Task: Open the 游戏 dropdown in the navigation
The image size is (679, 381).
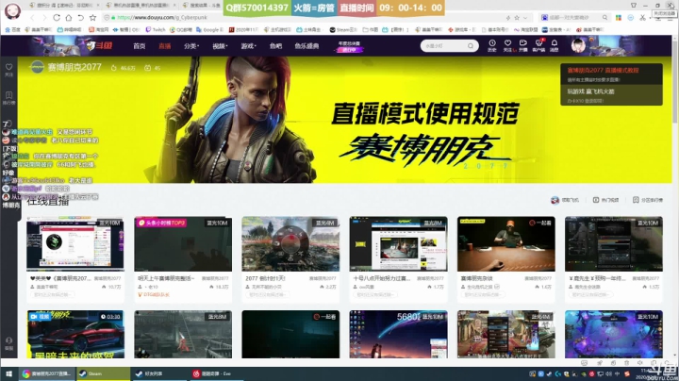Action: click(x=249, y=46)
